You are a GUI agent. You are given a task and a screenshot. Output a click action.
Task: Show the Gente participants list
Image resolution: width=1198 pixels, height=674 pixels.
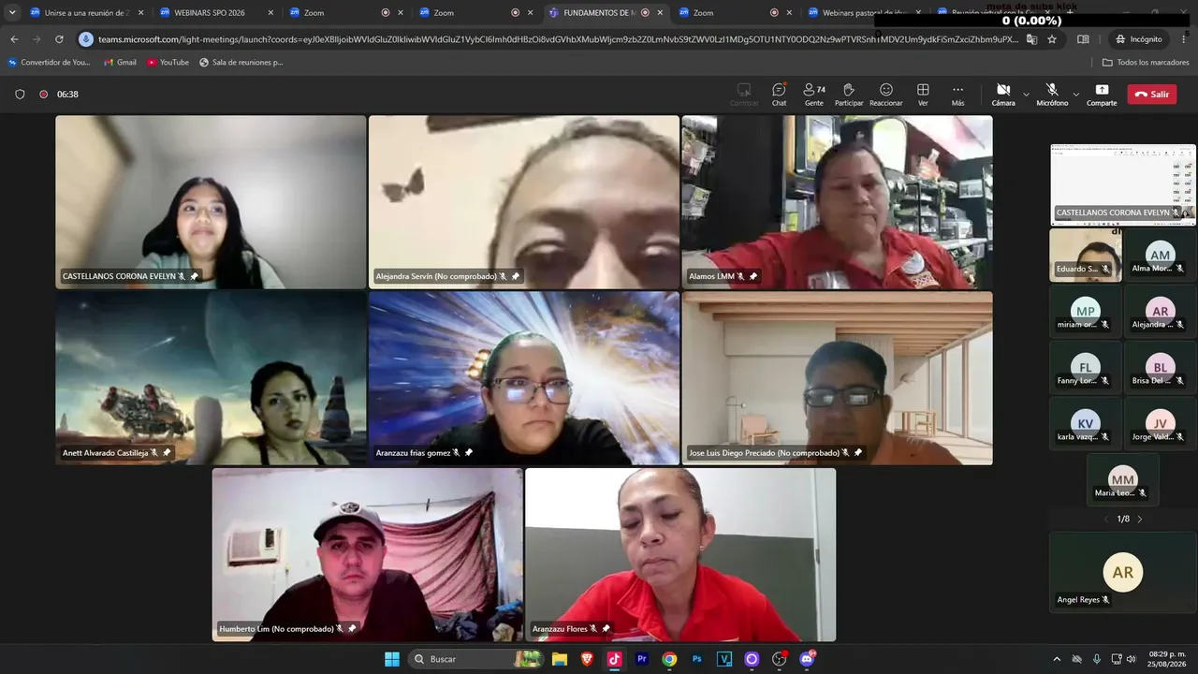click(814, 94)
